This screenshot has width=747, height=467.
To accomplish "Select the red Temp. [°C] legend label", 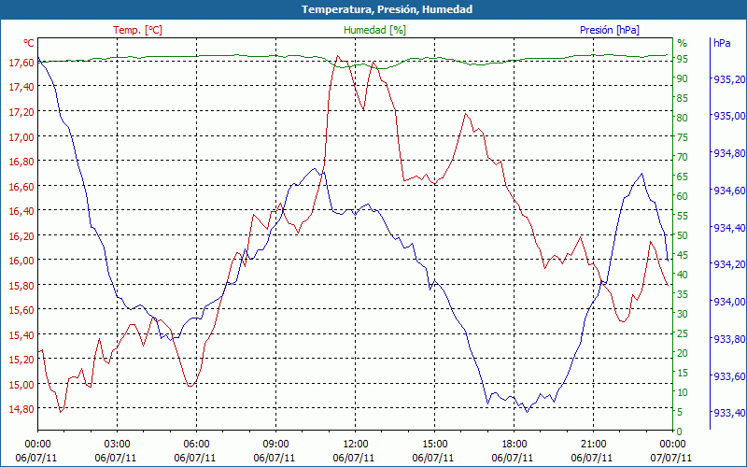I will coord(137,30).
